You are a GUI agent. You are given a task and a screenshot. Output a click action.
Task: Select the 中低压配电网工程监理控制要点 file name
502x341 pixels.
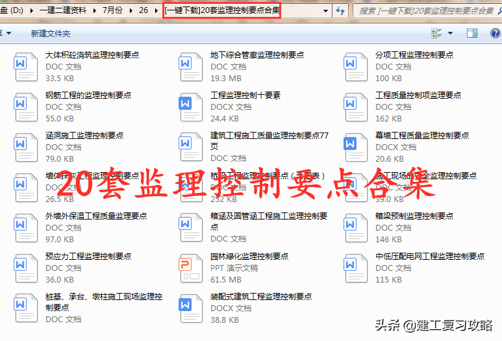click(429, 257)
